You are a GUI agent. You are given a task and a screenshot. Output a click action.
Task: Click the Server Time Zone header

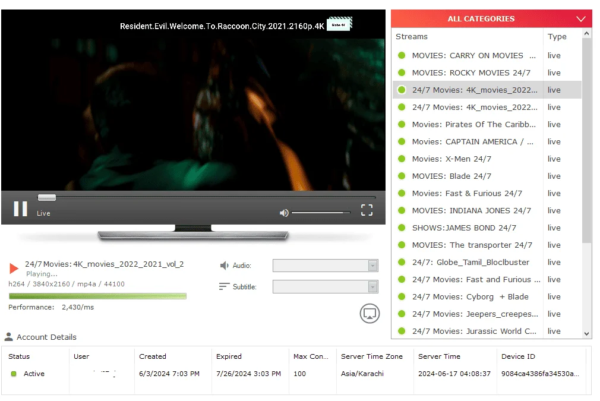[x=371, y=356]
